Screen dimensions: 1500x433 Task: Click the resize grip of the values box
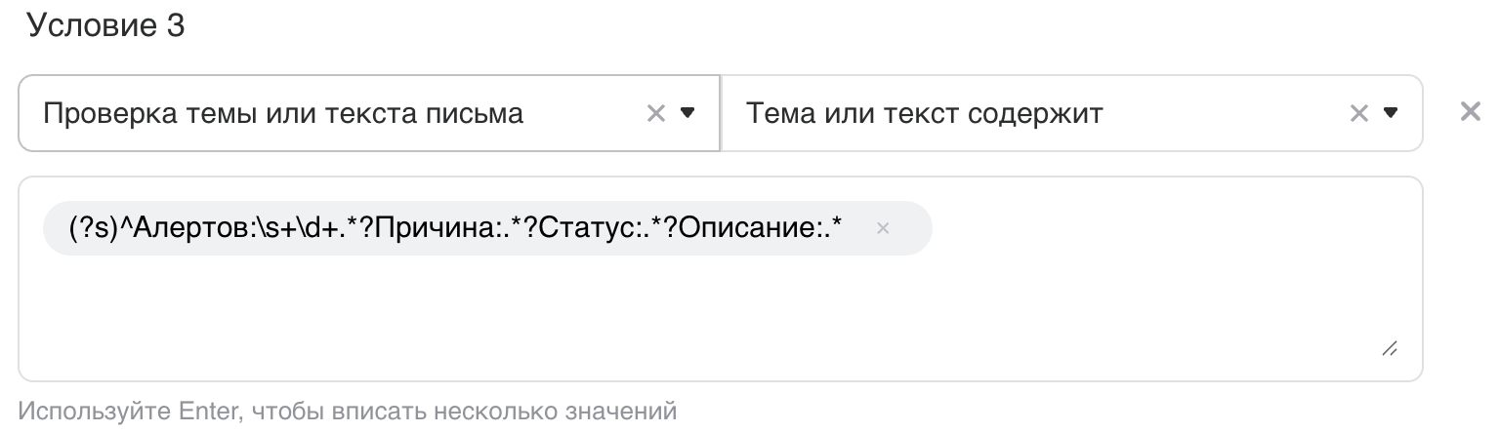pyautogui.click(x=1389, y=348)
